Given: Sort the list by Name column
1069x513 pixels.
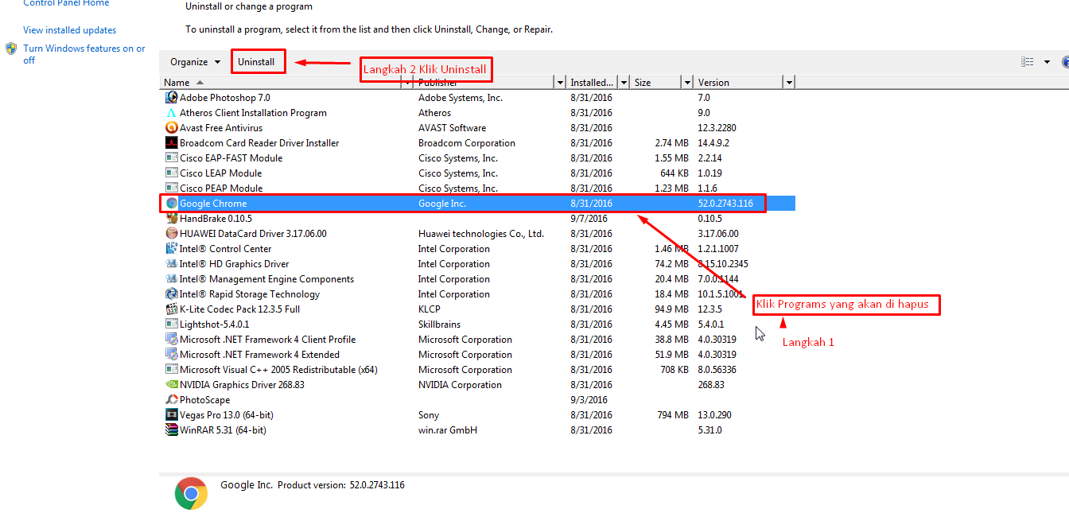Looking at the screenshot, I should [177, 83].
